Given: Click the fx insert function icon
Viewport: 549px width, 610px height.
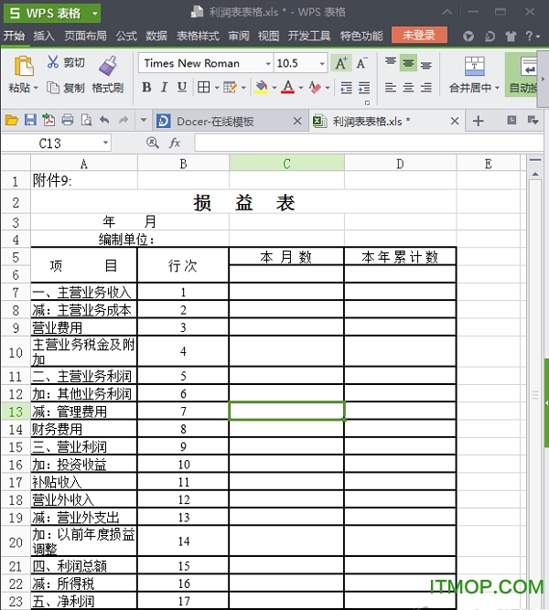Looking at the screenshot, I should click(175, 143).
